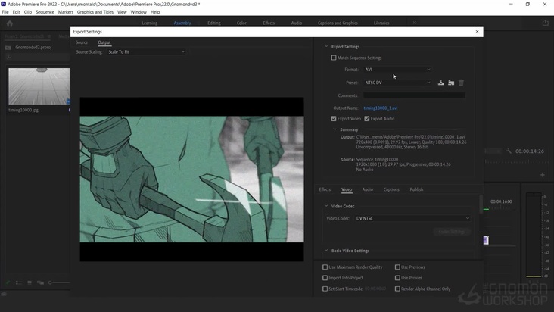Open the Effects tab in export panel
The image size is (554, 312).
point(325,189)
